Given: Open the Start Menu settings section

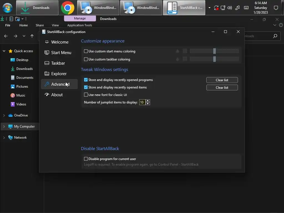Looking at the screenshot, I should [x=59, y=52].
